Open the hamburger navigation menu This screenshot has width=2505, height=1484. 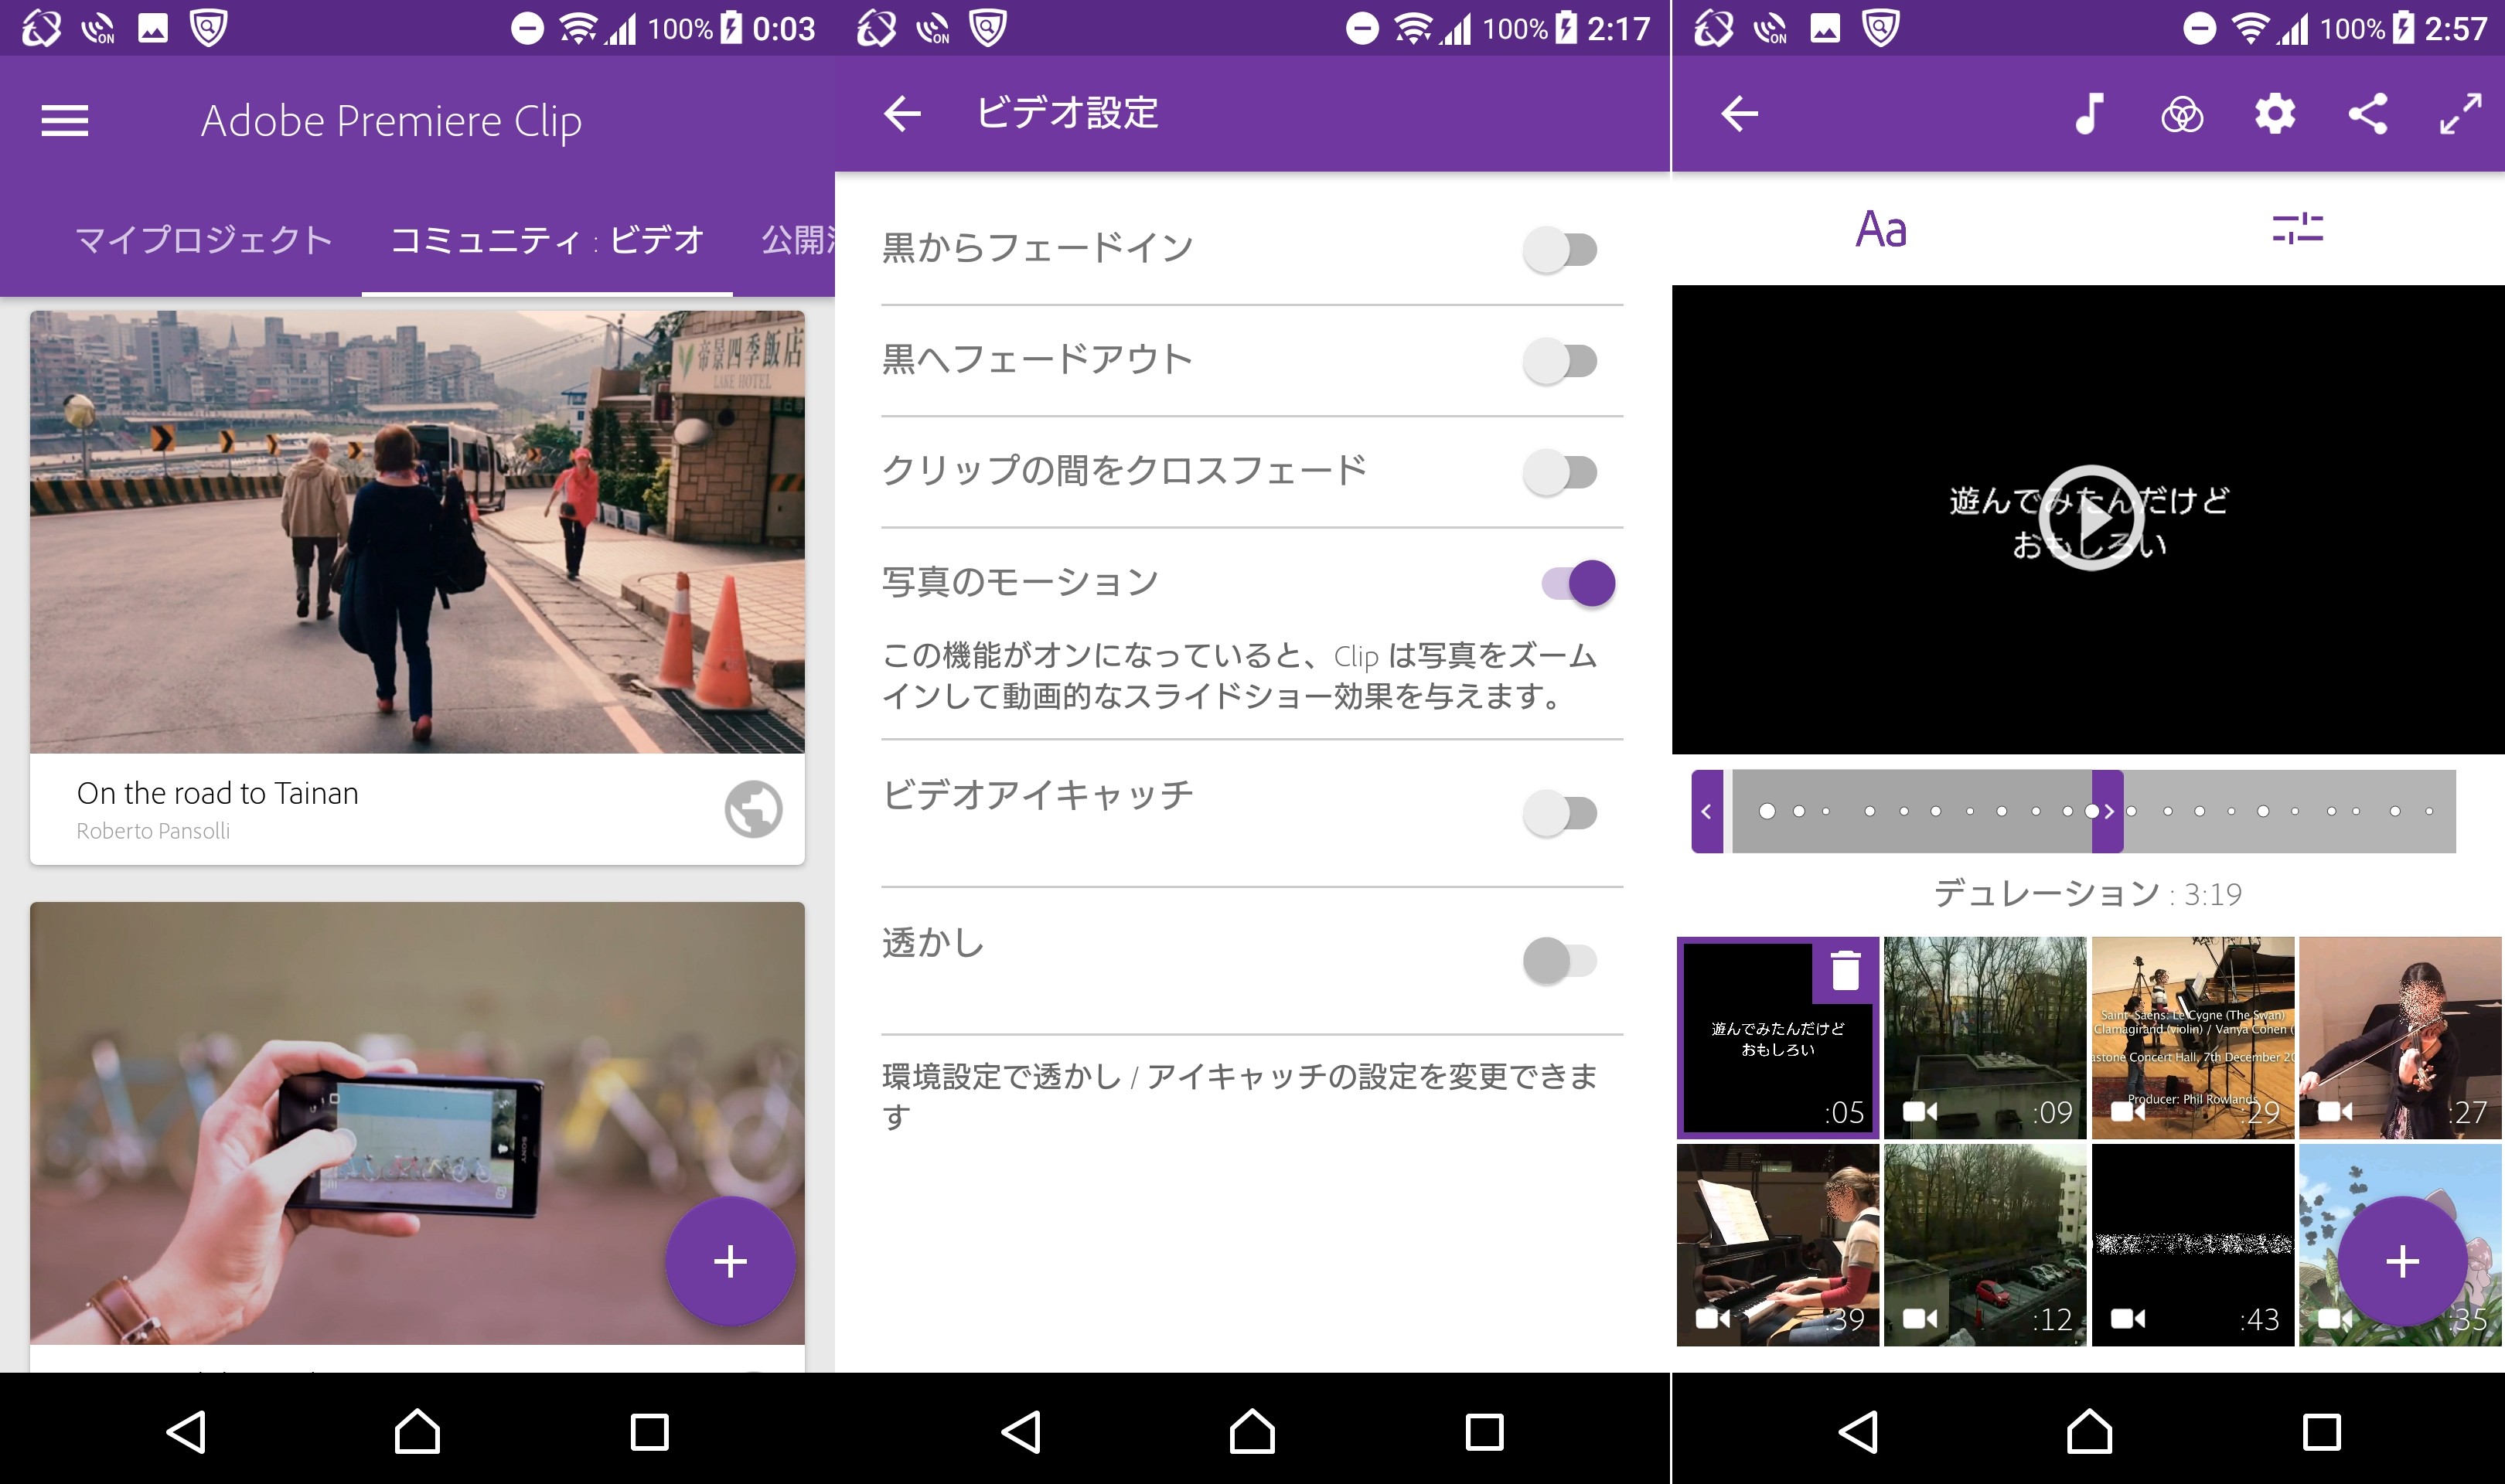coord(65,121)
